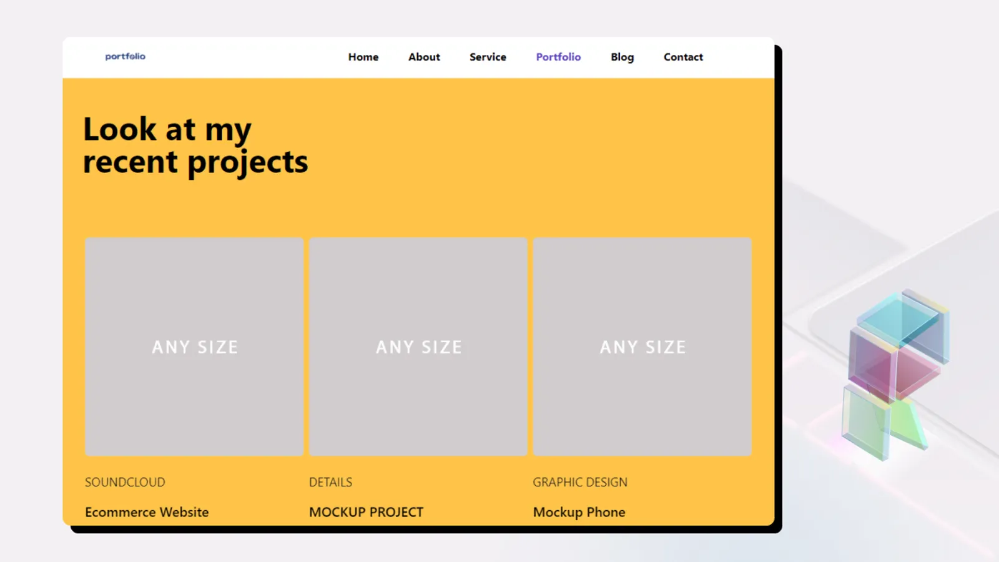Click the "Look at my recent projects" heading
Image resolution: width=999 pixels, height=562 pixels.
[195, 145]
